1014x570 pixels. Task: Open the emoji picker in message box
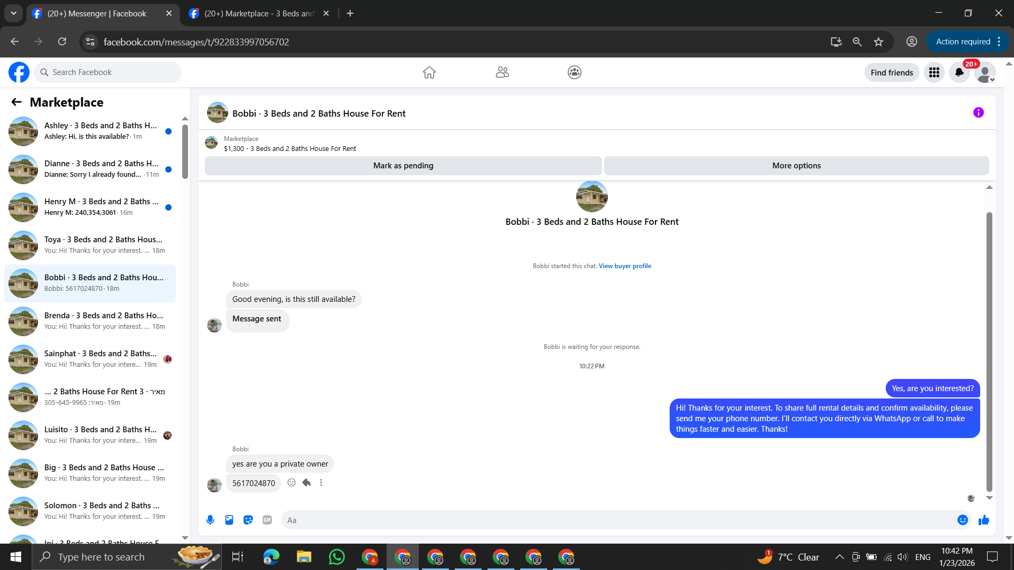tap(962, 520)
